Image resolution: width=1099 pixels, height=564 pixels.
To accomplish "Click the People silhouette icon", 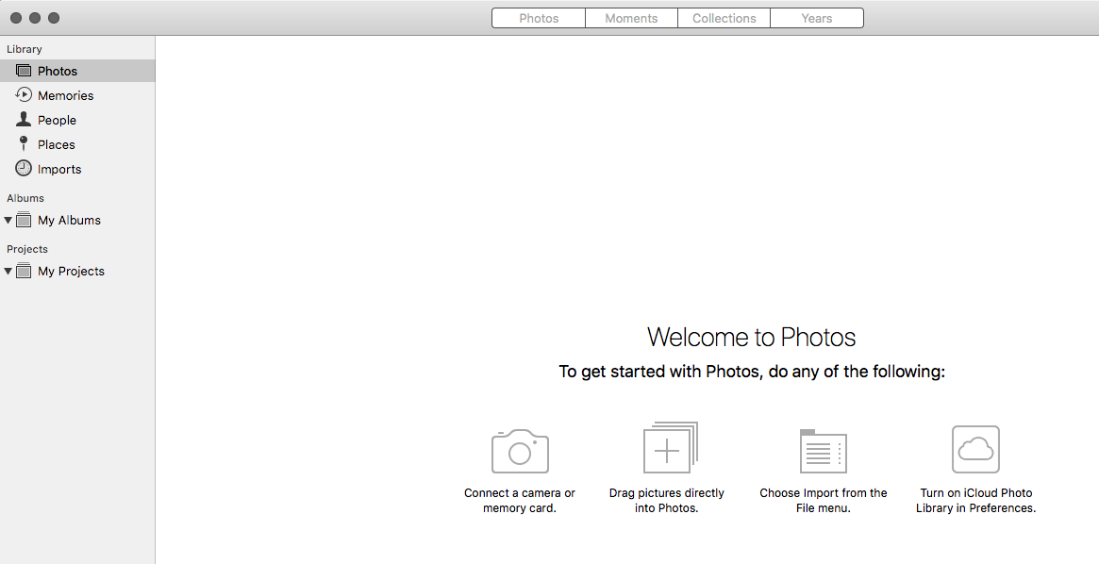I will click(24, 119).
